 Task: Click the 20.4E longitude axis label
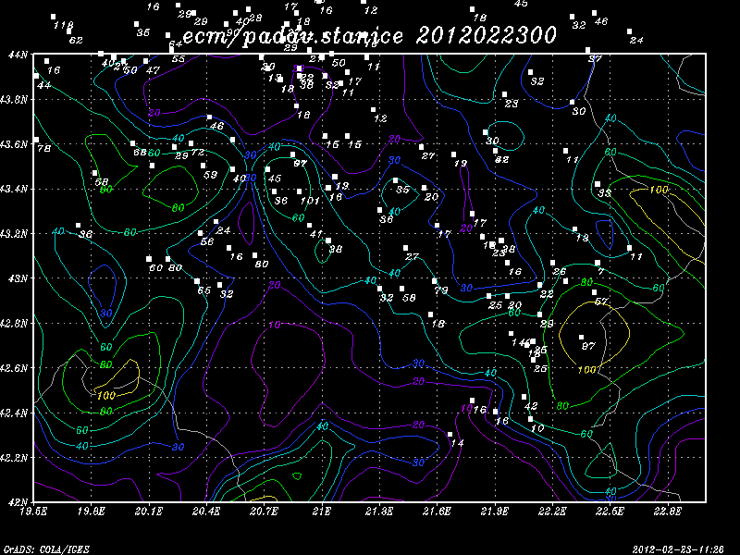point(206,512)
